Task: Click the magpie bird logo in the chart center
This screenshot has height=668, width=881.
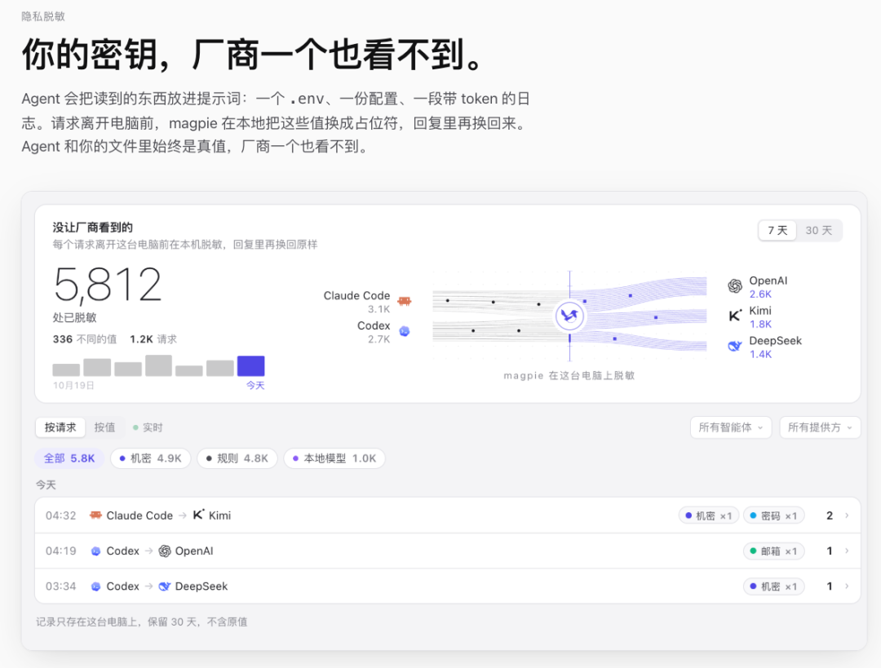Action: [569, 316]
